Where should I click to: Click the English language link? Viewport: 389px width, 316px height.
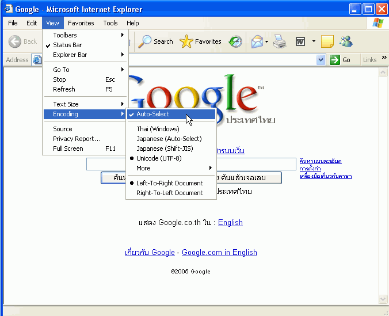coord(230,222)
